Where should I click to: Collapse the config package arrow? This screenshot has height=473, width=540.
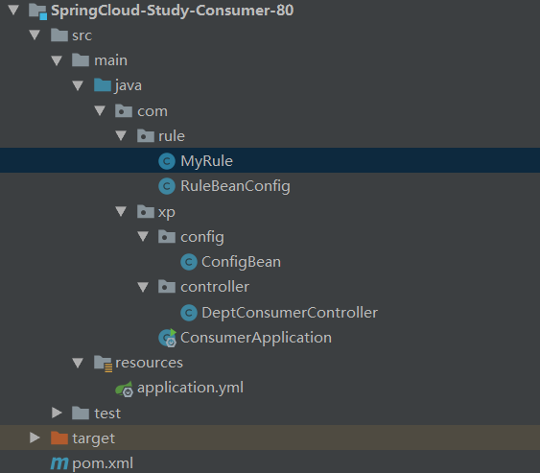pos(143,236)
